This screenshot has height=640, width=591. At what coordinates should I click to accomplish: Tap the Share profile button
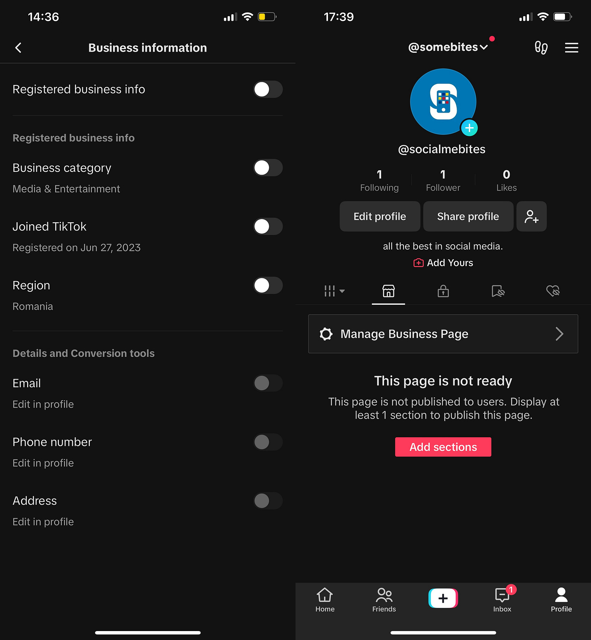coord(468,216)
